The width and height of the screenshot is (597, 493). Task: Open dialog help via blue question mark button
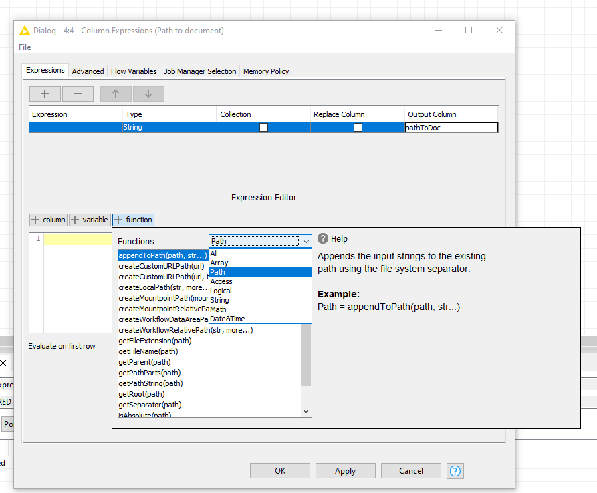455,471
